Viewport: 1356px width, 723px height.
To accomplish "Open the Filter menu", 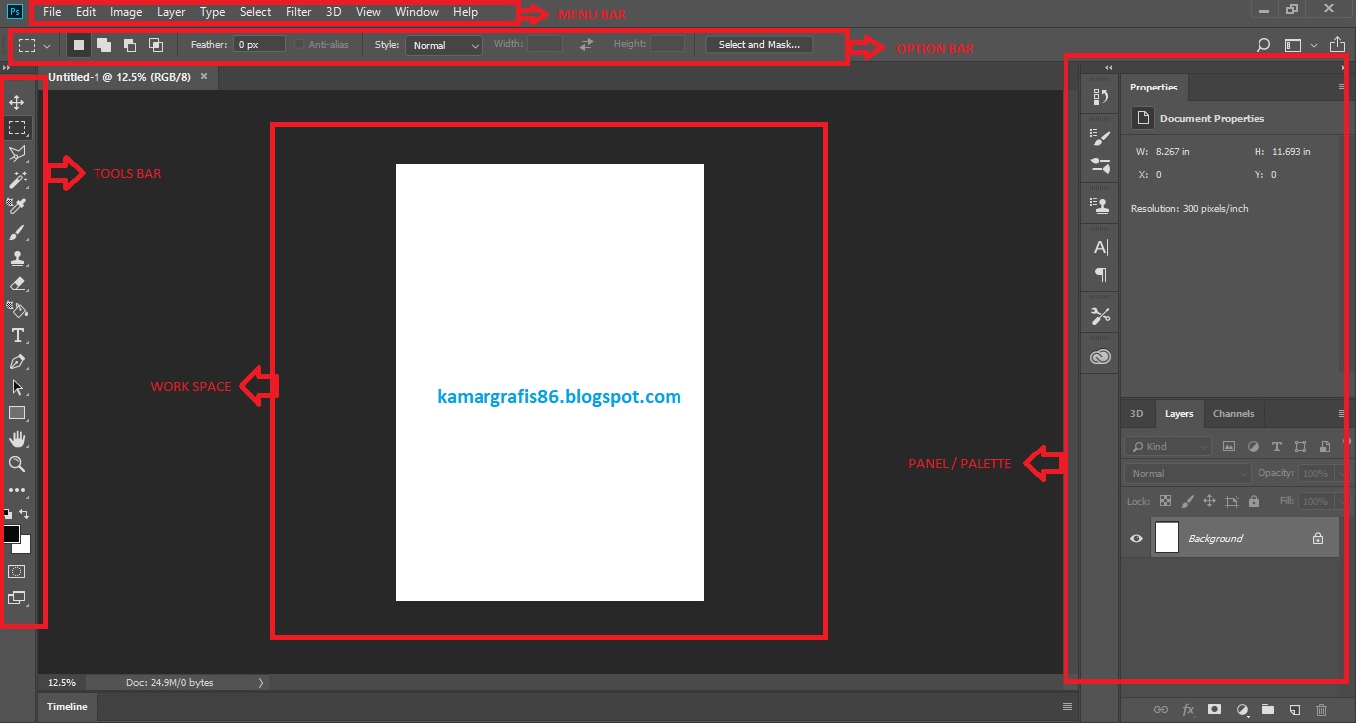I will (x=297, y=11).
